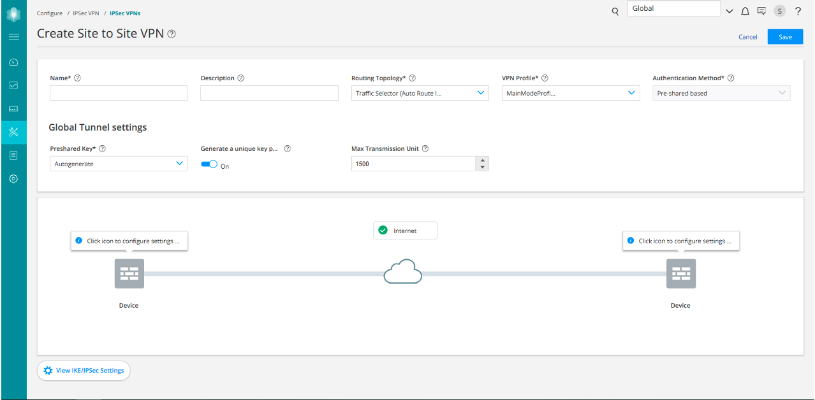815x400 pixels.
Task: Open the VPN Profile dropdown
Action: 570,93
